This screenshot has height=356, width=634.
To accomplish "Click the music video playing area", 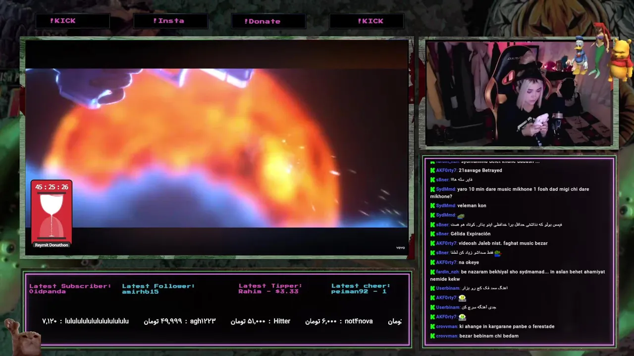I will (216, 148).
